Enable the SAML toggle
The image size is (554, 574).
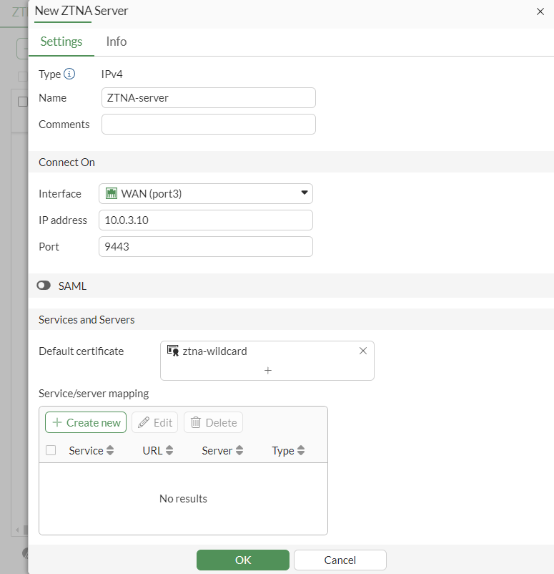pyautogui.click(x=44, y=286)
